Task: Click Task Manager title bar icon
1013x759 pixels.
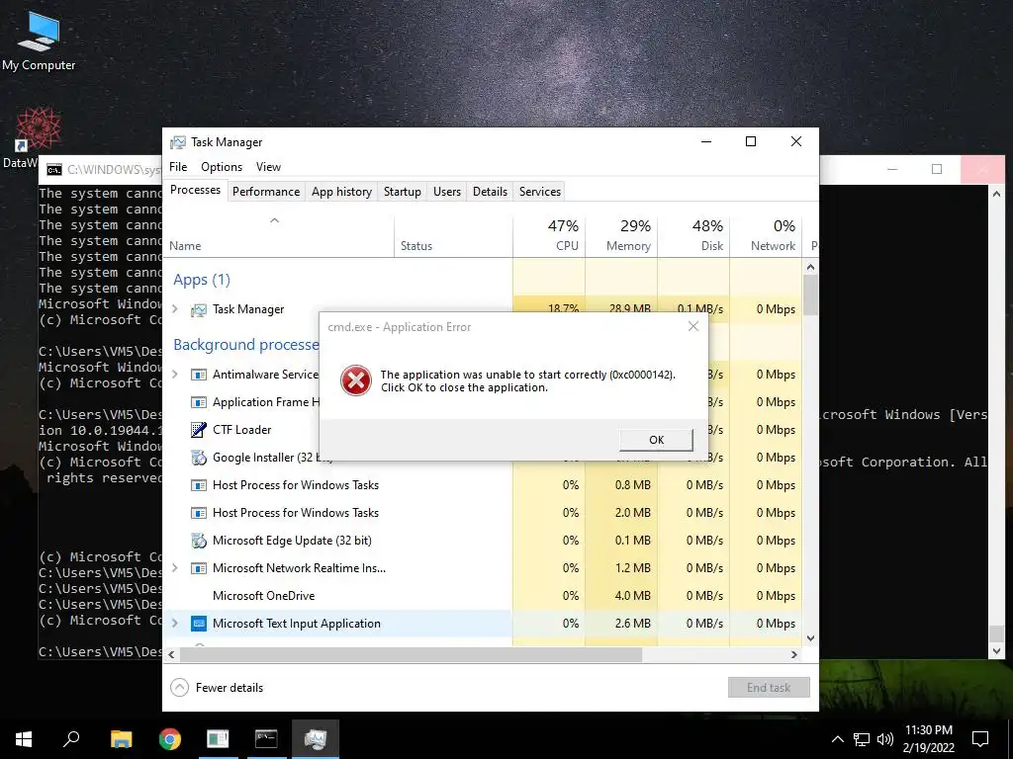Action: pyautogui.click(x=178, y=142)
